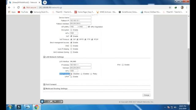Open the Action Center flag icon
This screenshot has width=196, height=110.
(168, 107)
